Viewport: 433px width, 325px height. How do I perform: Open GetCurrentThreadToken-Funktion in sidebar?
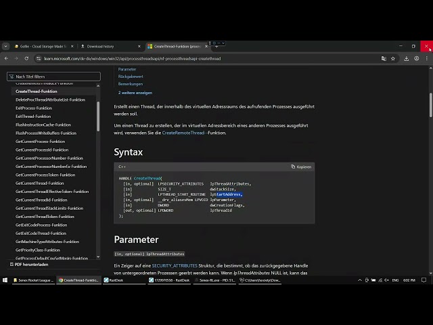tap(45, 217)
